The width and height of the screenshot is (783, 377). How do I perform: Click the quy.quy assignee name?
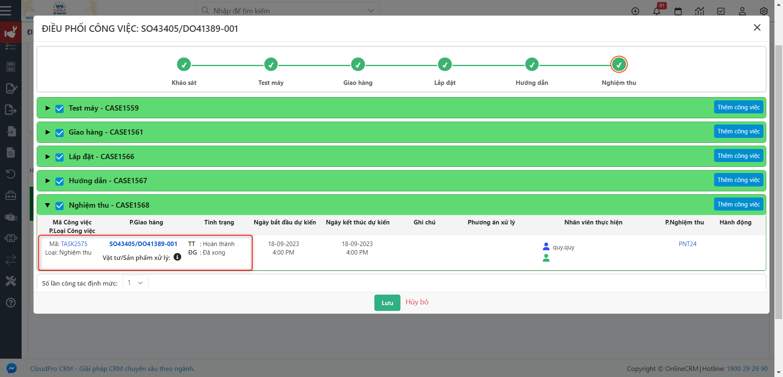[564, 247]
